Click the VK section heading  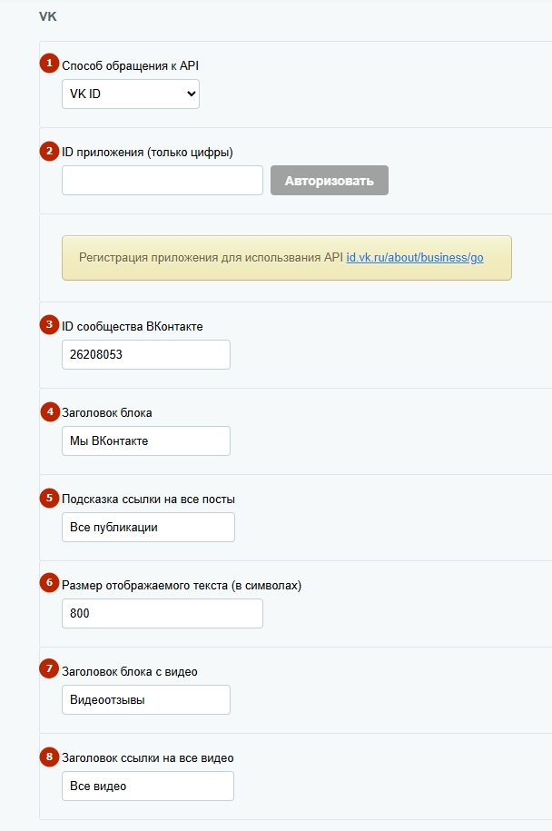48,16
